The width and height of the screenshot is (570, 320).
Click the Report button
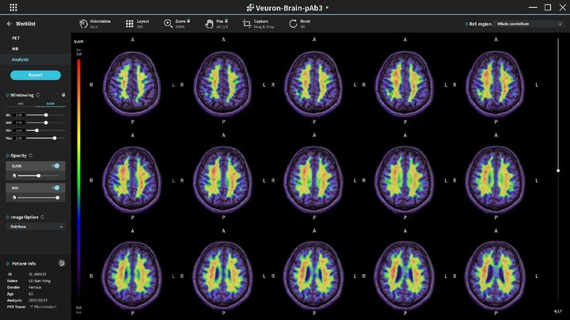tap(36, 75)
